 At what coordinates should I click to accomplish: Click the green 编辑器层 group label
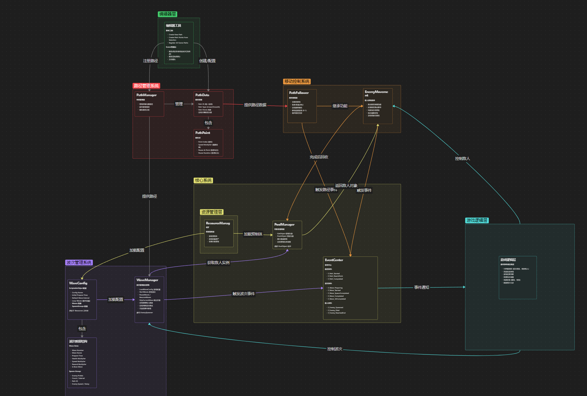click(x=168, y=14)
